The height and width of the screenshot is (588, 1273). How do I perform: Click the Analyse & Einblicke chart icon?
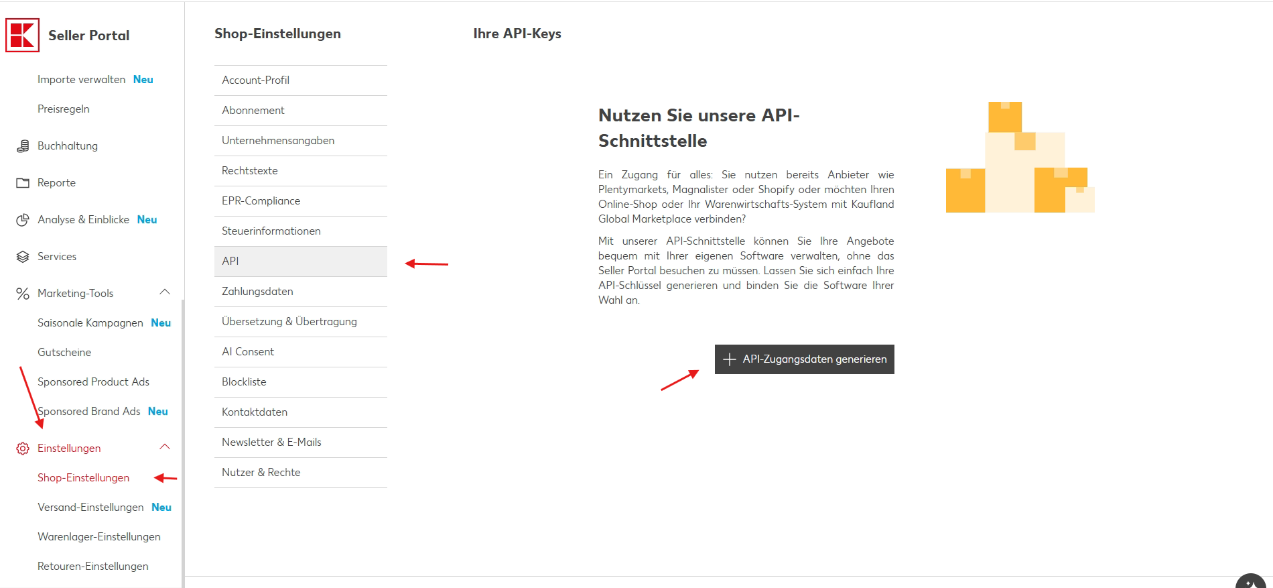click(x=23, y=220)
